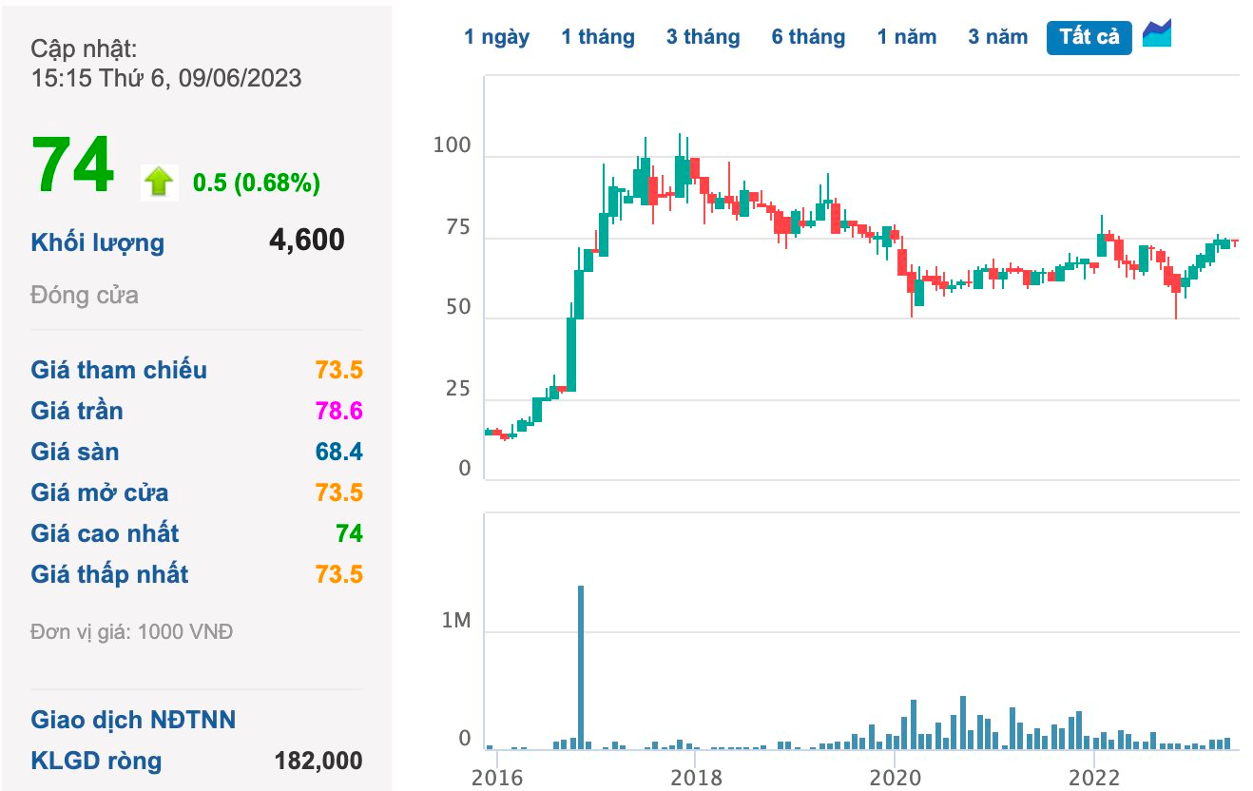1253x791 pixels.
Task: Click the 'Giá cao nhất' label
Action: click(x=105, y=533)
